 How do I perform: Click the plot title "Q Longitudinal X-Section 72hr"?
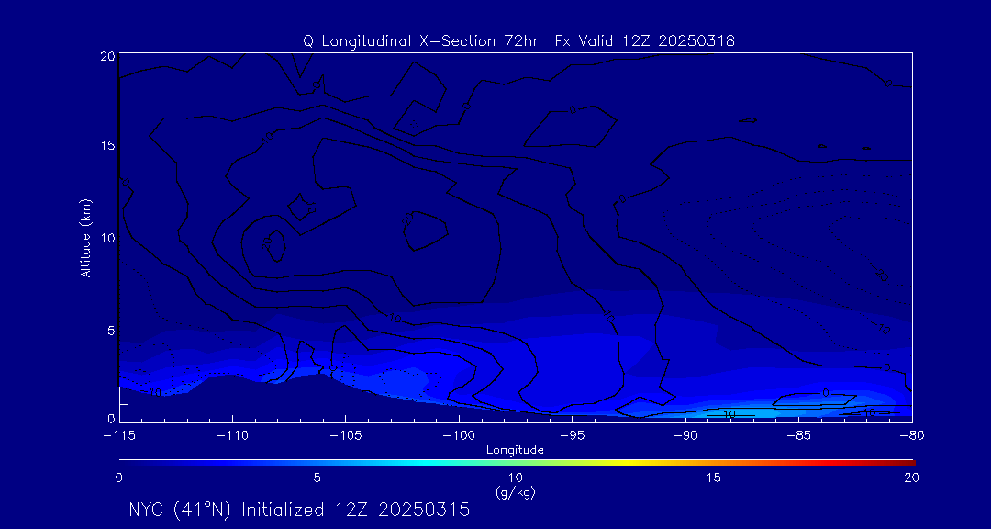(x=422, y=41)
